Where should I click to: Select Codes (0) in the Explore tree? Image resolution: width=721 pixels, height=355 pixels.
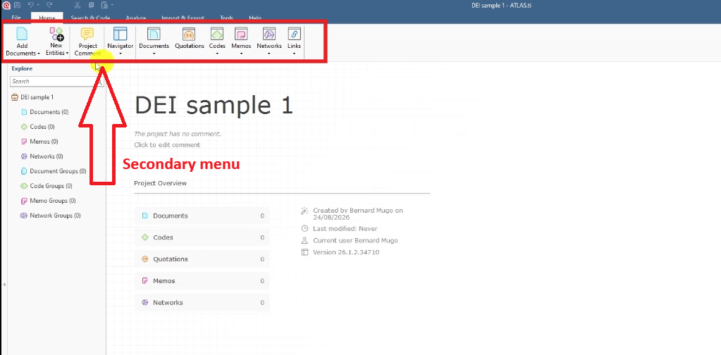tap(37, 127)
